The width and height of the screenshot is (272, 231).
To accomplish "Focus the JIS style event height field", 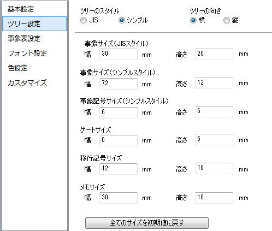I will pyautogui.click(x=214, y=54).
